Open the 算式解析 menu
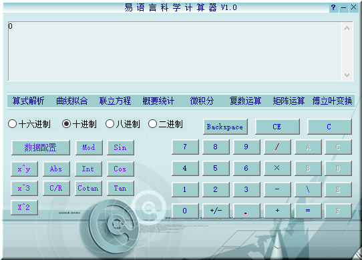The height and width of the screenshot is (260, 362). coord(29,101)
